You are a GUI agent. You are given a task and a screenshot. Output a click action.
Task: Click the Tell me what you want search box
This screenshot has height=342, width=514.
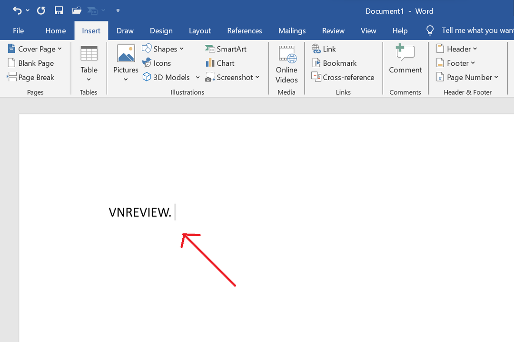coord(476,30)
